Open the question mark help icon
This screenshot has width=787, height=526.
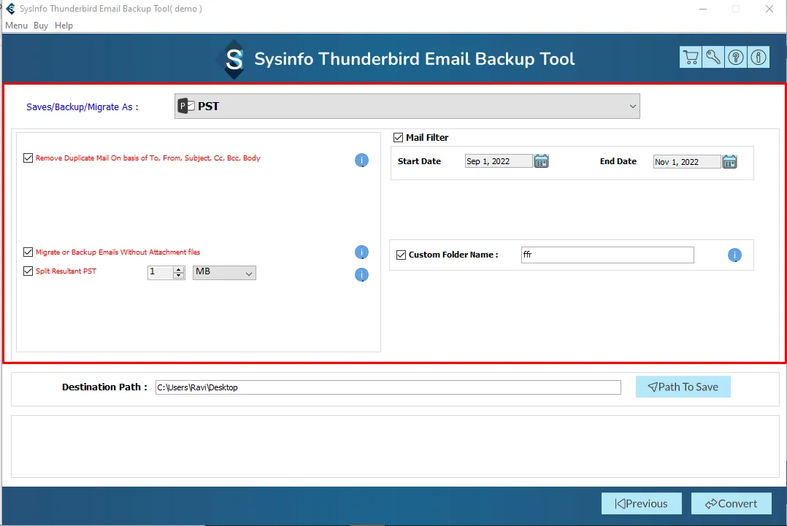[x=736, y=58]
